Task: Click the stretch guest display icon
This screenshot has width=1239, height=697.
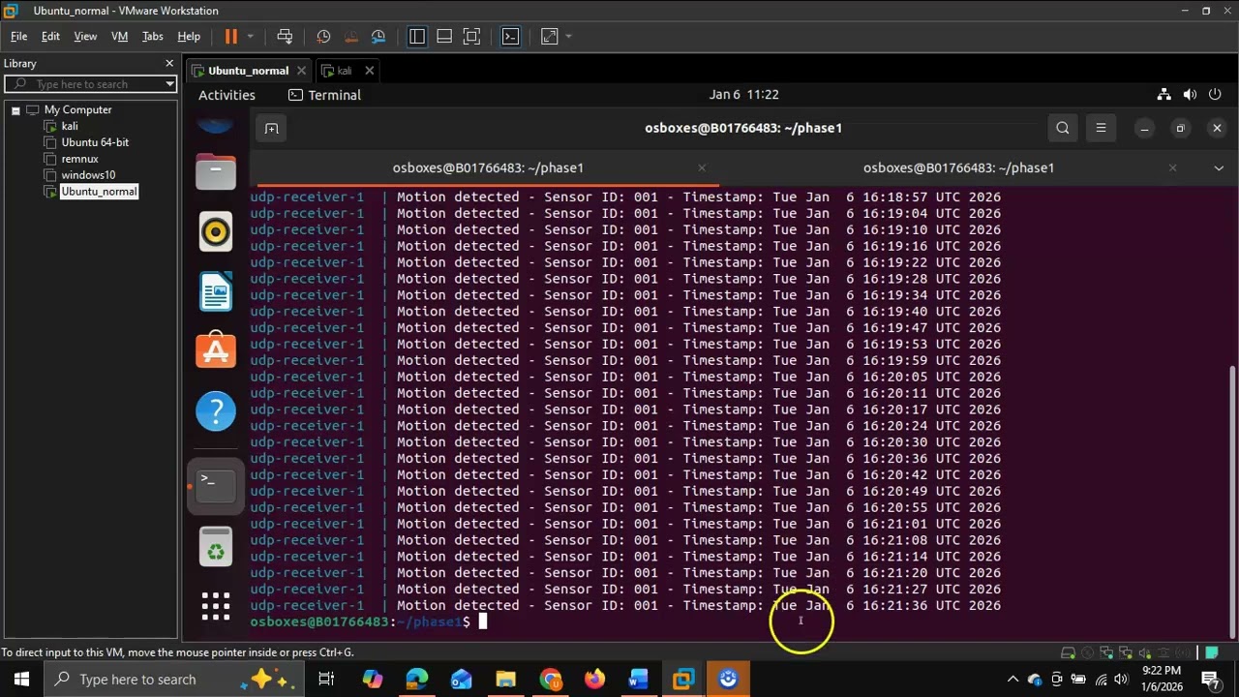Action: tap(549, 37)
